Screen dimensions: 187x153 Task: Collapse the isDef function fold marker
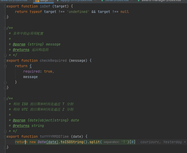pyautogui.click(x=5, y=6)
